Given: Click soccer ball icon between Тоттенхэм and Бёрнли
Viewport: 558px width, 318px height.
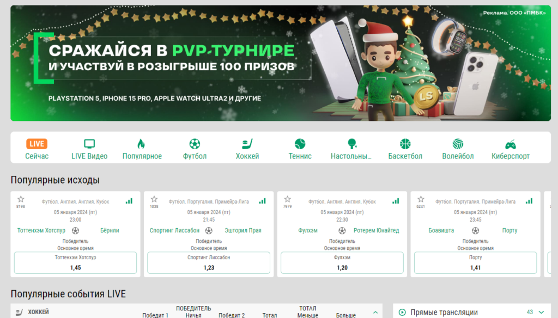Looking at the screenshot, I should 75,230.
